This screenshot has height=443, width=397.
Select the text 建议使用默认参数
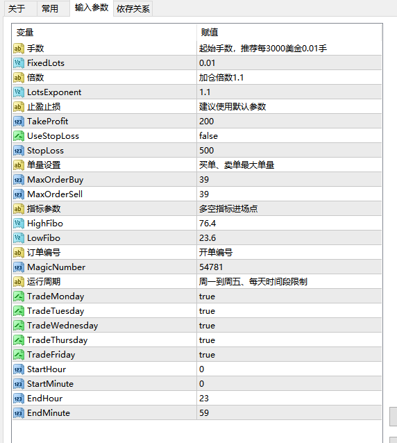pyautogui.click(x=233, y=107)
